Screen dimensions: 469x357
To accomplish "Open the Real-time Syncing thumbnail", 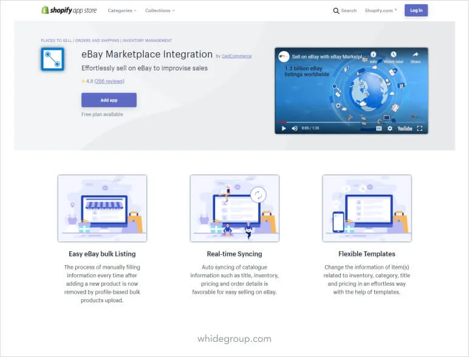I will tap(235, 208).
